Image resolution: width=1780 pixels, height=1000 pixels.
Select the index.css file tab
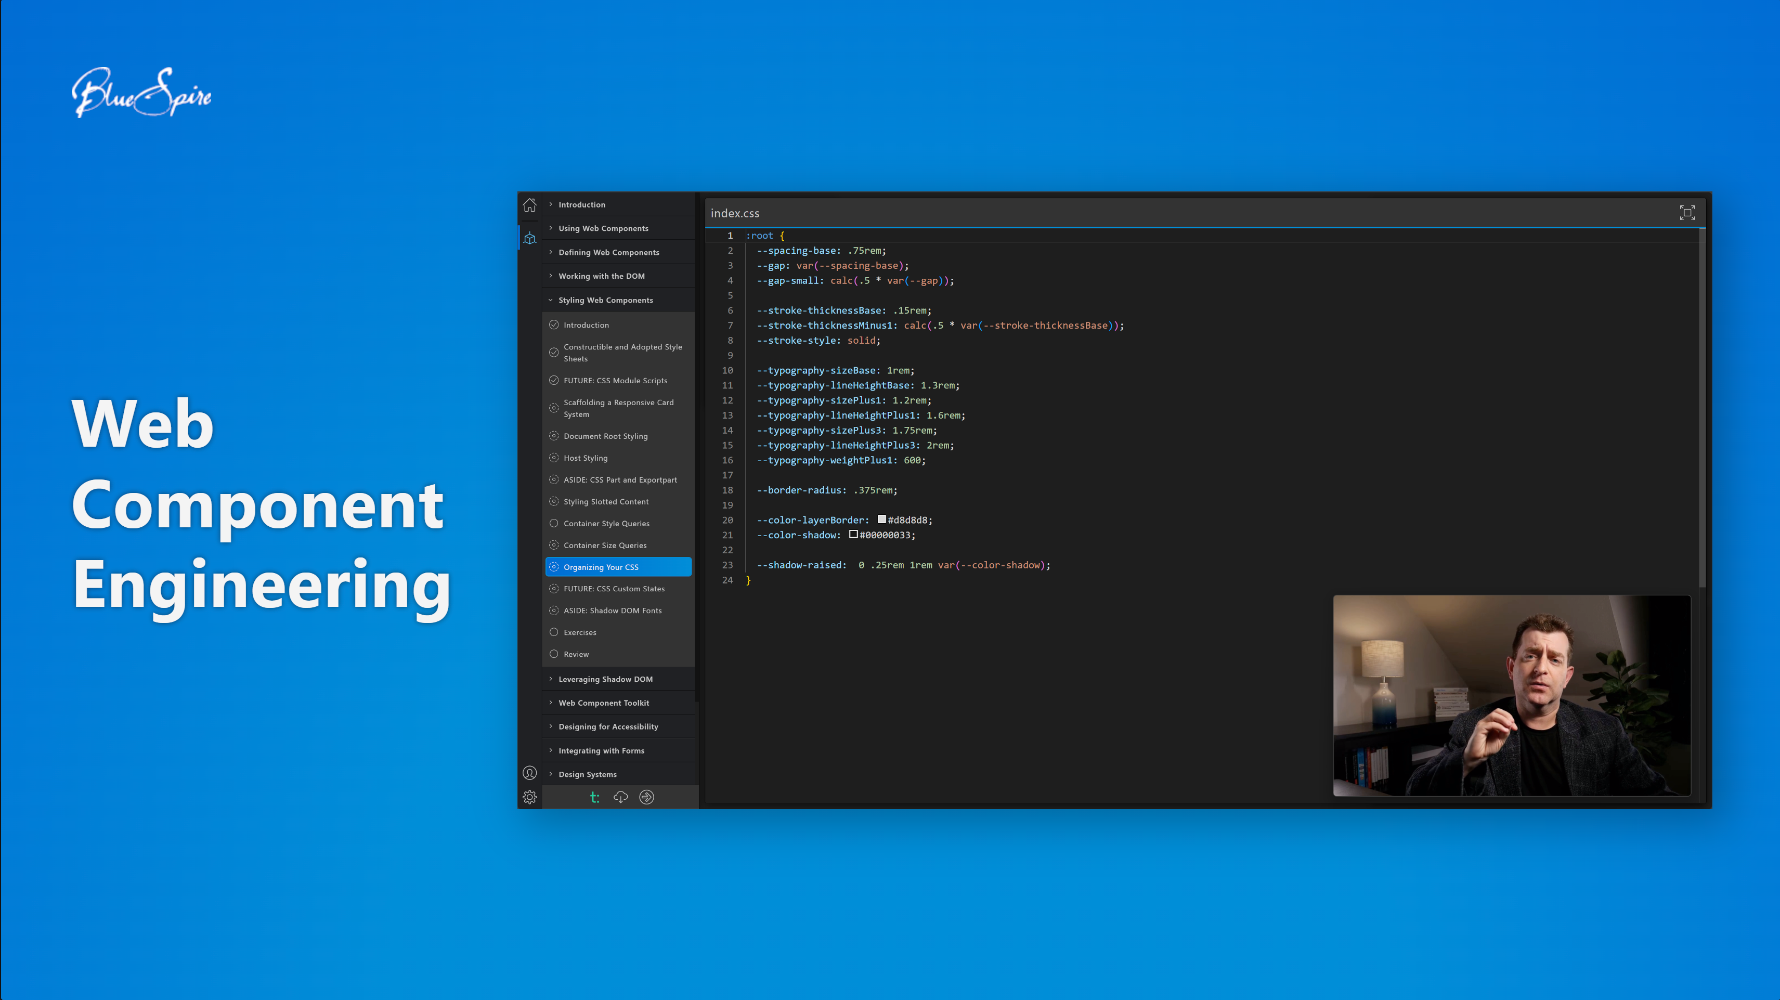(x=735, y=214)
